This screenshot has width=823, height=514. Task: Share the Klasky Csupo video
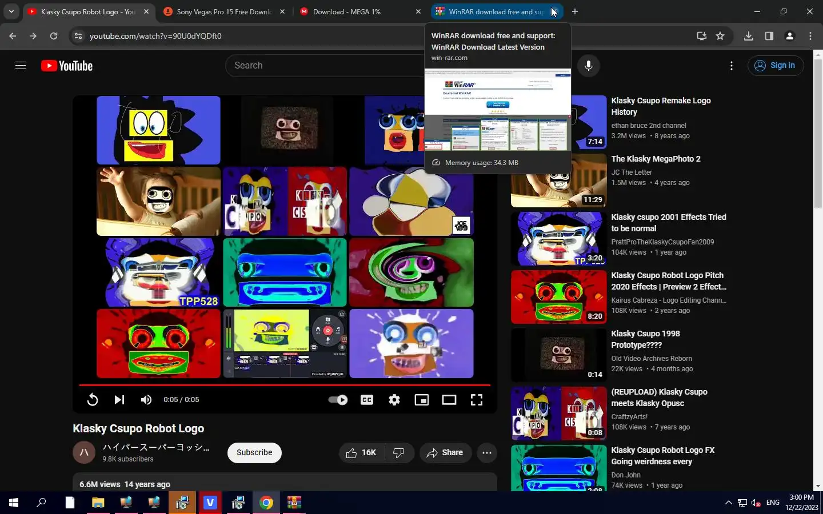(x=445, y=453)
